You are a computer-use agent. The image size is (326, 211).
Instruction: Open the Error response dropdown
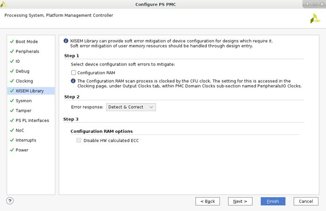click(131, 107)
